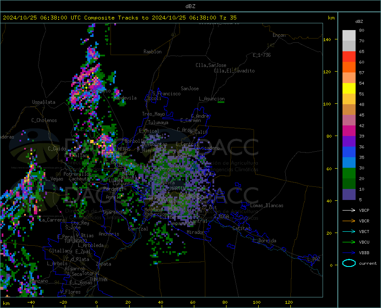Click the 'Clla.SanJose' map label

pos(211,65)
